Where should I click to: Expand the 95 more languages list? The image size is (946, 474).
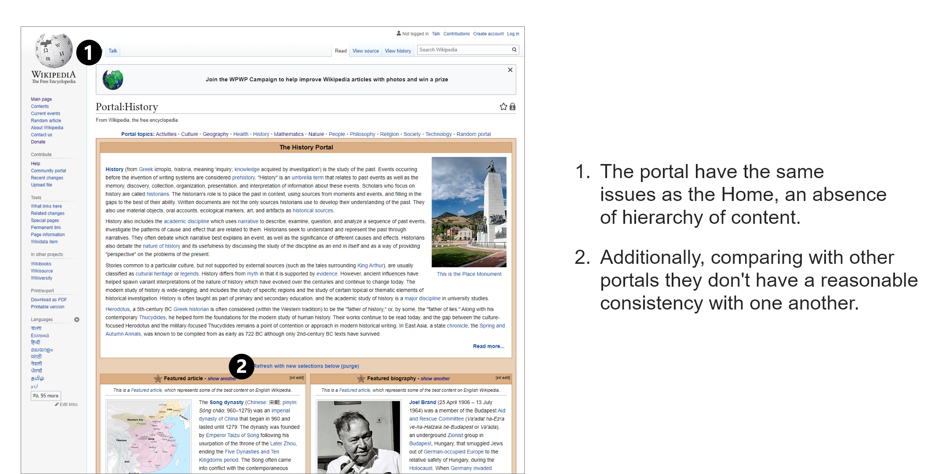tap(46, 396)
